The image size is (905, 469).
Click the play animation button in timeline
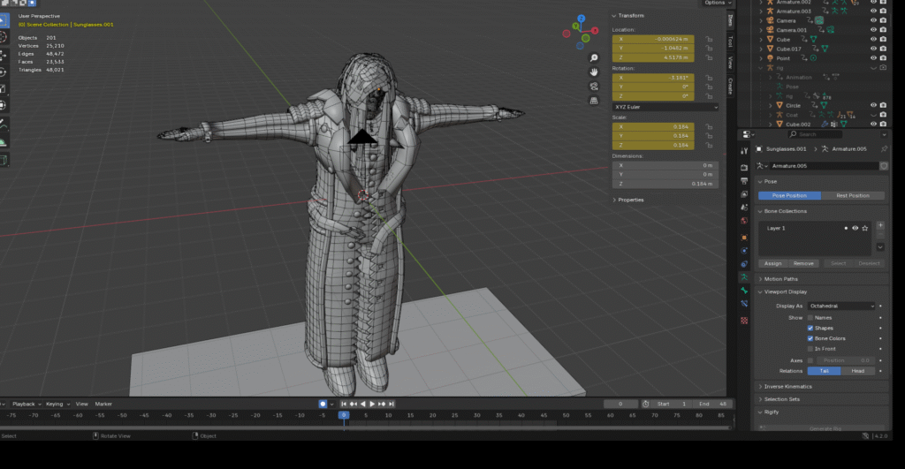click(x=372, y=404)
